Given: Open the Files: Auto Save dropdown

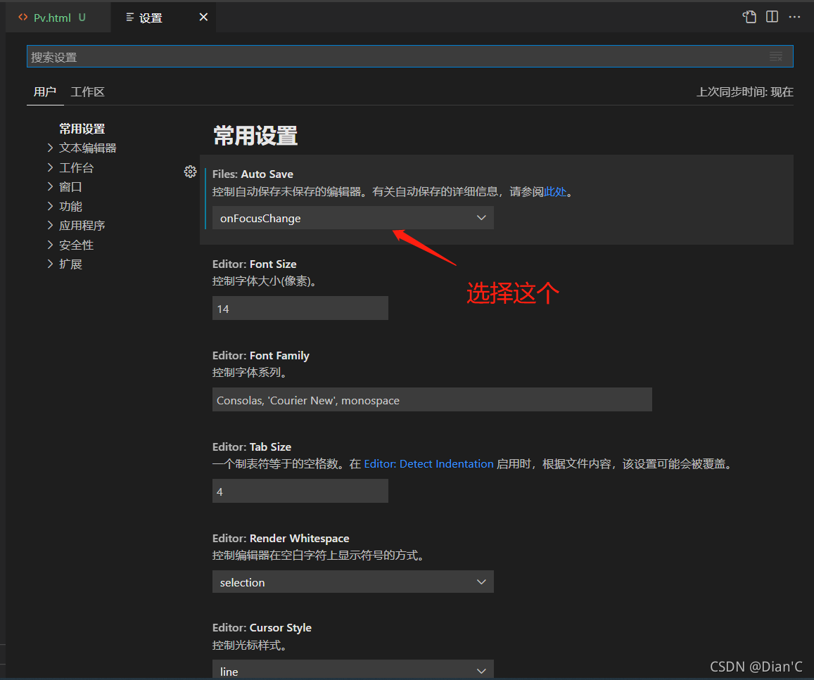Looking at the screenshot, I should pos(353,218).
